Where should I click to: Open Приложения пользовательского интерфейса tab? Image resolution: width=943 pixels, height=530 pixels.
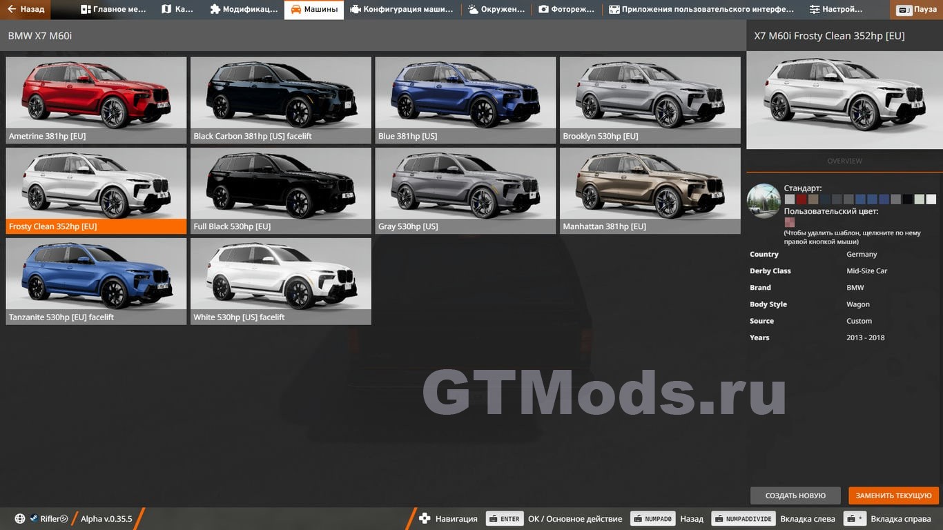(x=701, y=10)
